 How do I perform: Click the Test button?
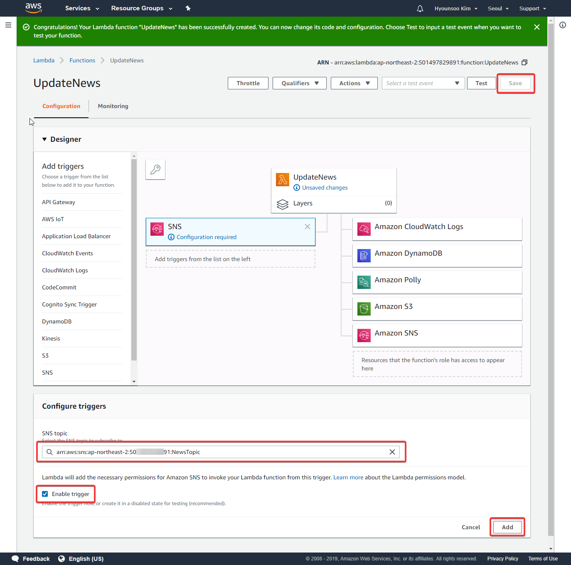[x=481, y=83]
